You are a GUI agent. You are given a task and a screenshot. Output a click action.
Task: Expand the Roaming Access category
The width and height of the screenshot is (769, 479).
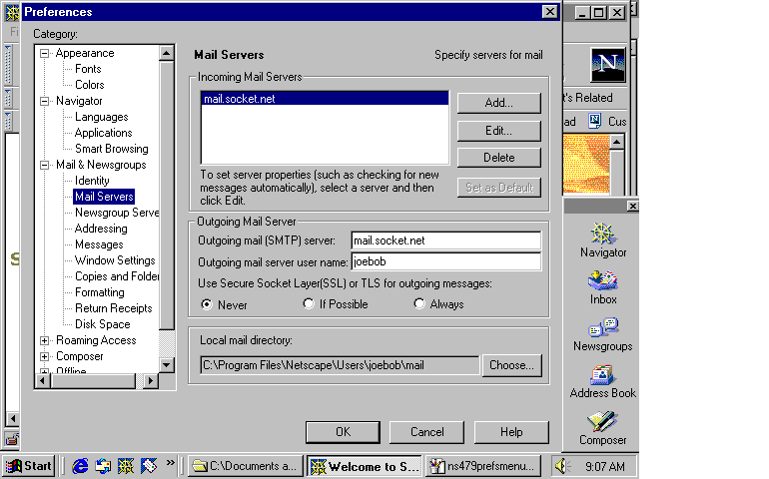tap(44, 340)
